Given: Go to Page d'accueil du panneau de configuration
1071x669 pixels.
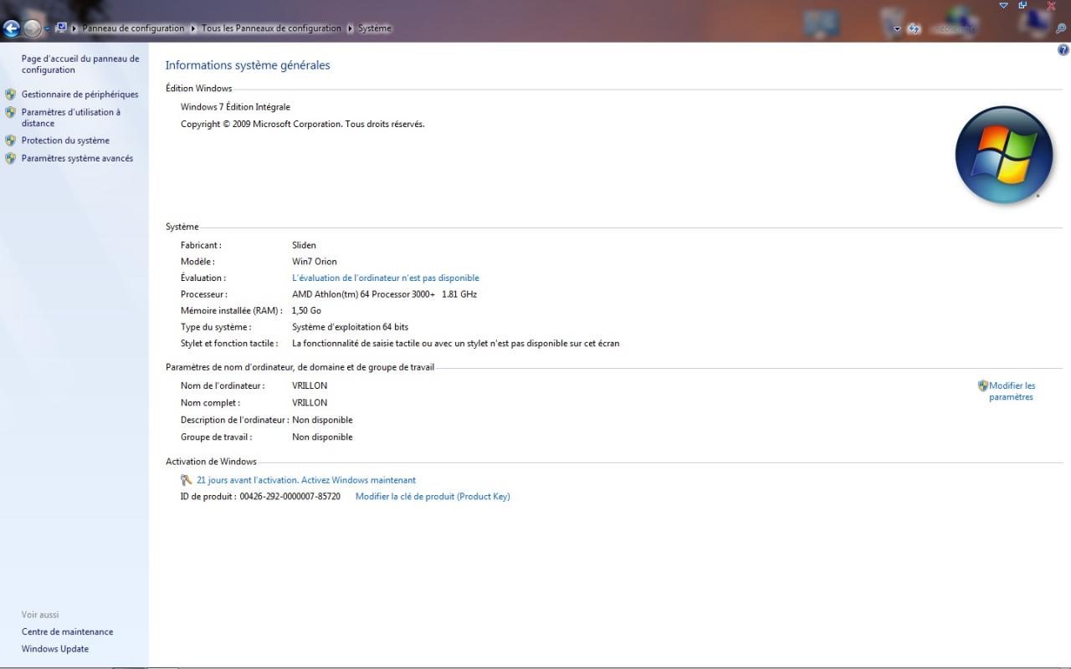Looking at the screenshot, I should pyautogui.click(x=80, y=64).
